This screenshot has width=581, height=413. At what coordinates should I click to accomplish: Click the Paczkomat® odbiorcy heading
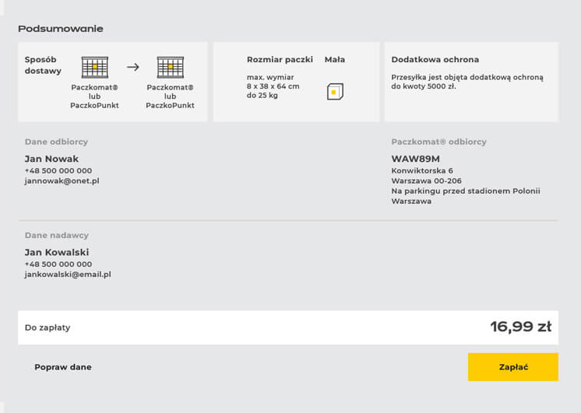coord(438,142)
